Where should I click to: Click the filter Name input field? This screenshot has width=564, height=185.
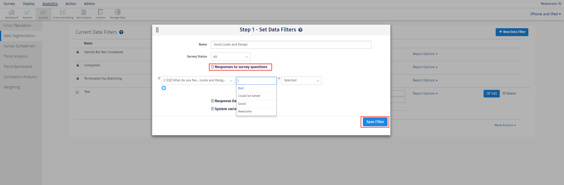[291, 45]
